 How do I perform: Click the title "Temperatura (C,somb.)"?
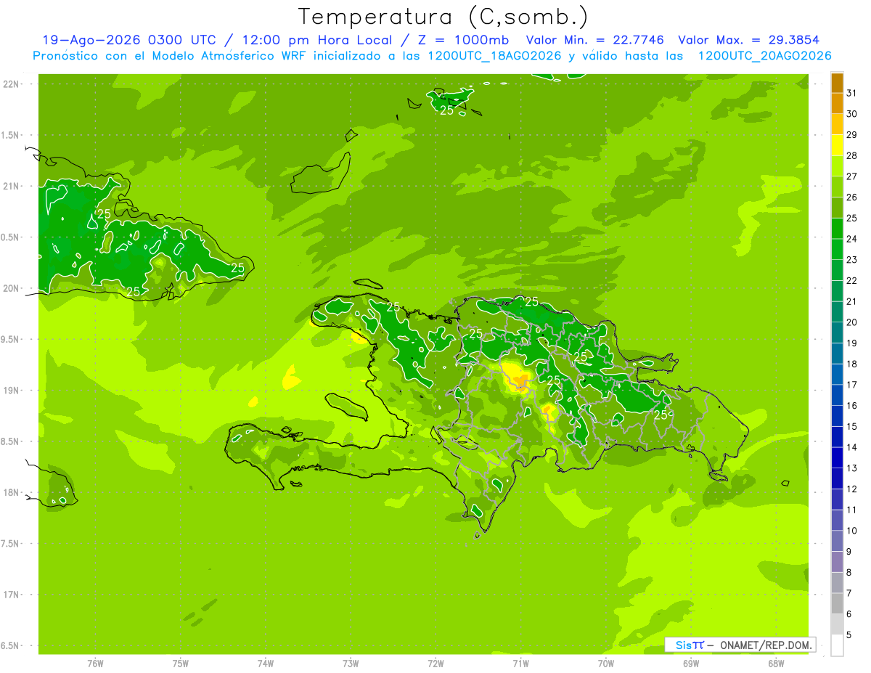click(x=443, y=17)
